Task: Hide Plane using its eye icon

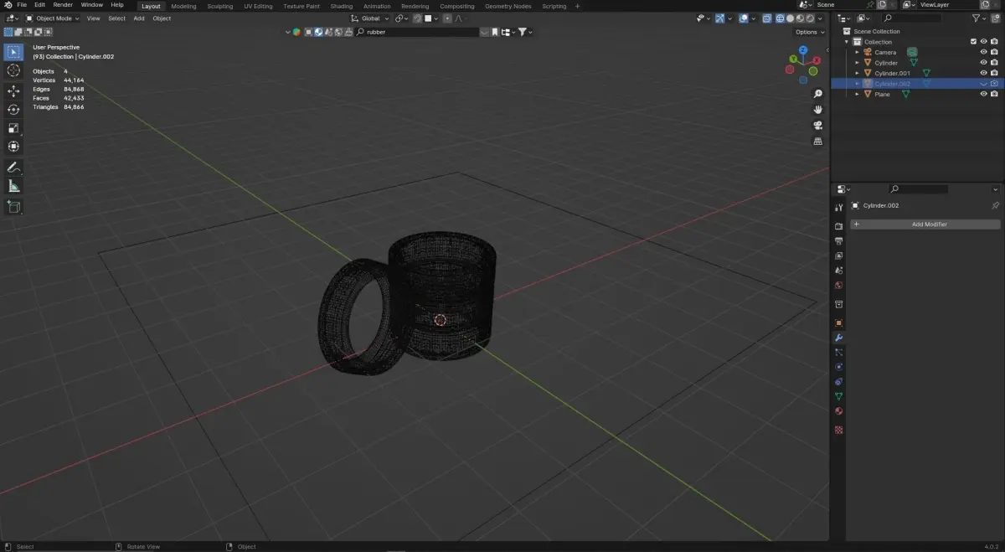Action: click(x=984, y=94)
